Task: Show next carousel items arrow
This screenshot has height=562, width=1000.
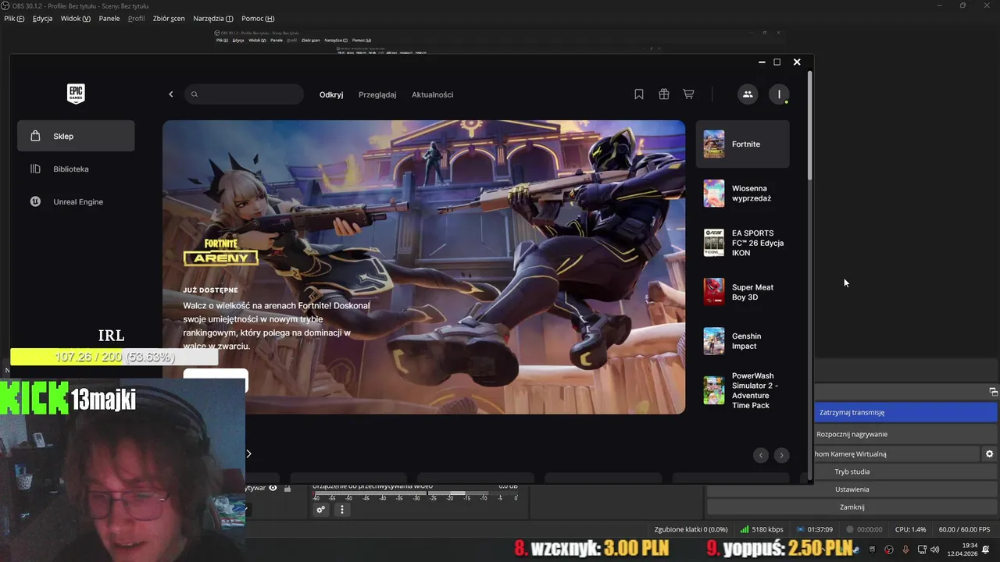Action: pyautogui.click(x=781, y=455)
